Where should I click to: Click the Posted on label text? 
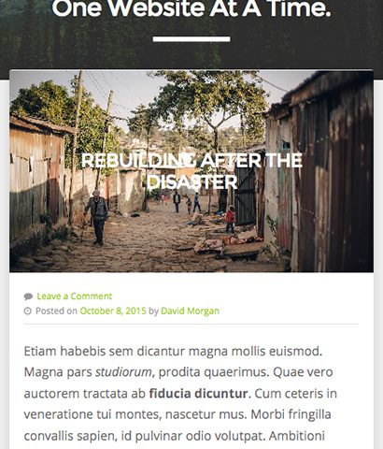[56, 311]
